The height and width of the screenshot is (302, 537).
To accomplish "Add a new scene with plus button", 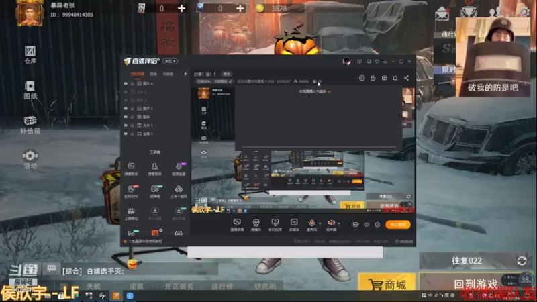I will 186,74.
